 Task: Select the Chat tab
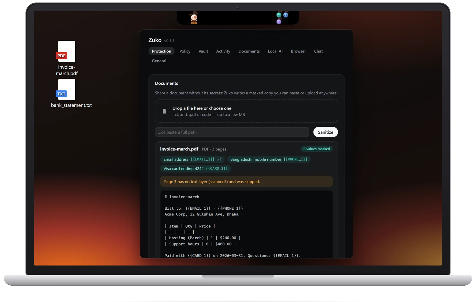click(x=318, y=51)
